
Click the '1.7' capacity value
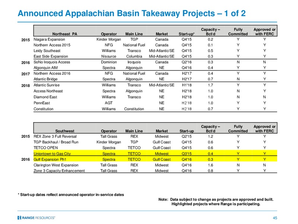pos(210,85)
